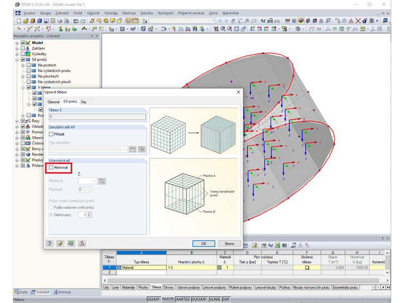
Task: Toggle the Zatížení checkbox in navigator
Action: [23, 48]
